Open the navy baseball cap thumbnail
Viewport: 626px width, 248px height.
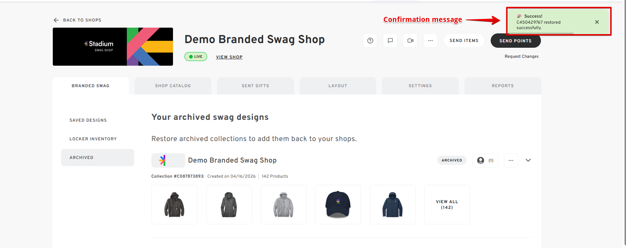coord(338,205)
